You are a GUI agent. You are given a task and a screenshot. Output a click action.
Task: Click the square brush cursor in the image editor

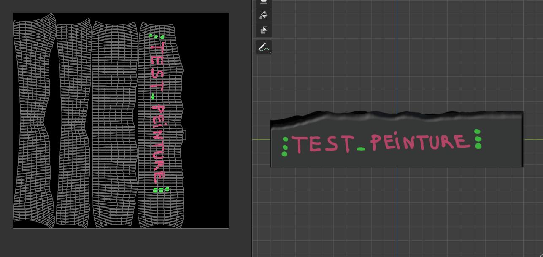[x=181, y=135]
